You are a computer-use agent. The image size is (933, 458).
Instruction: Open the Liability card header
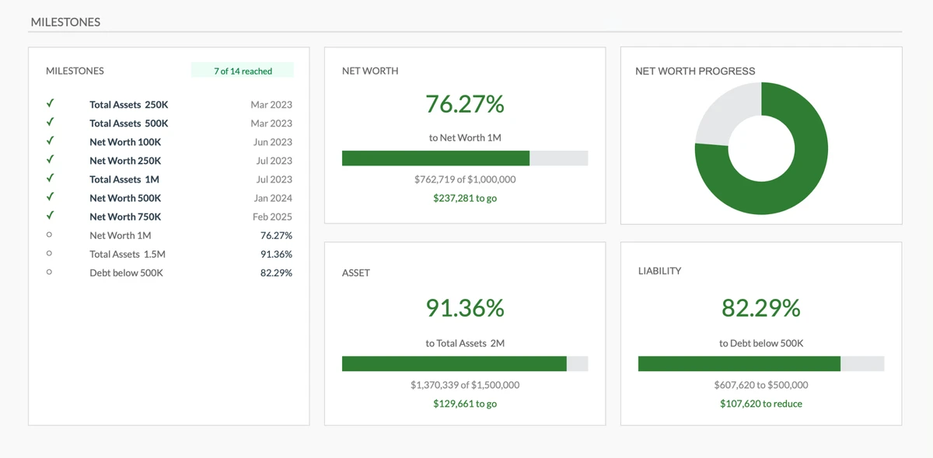658,271
